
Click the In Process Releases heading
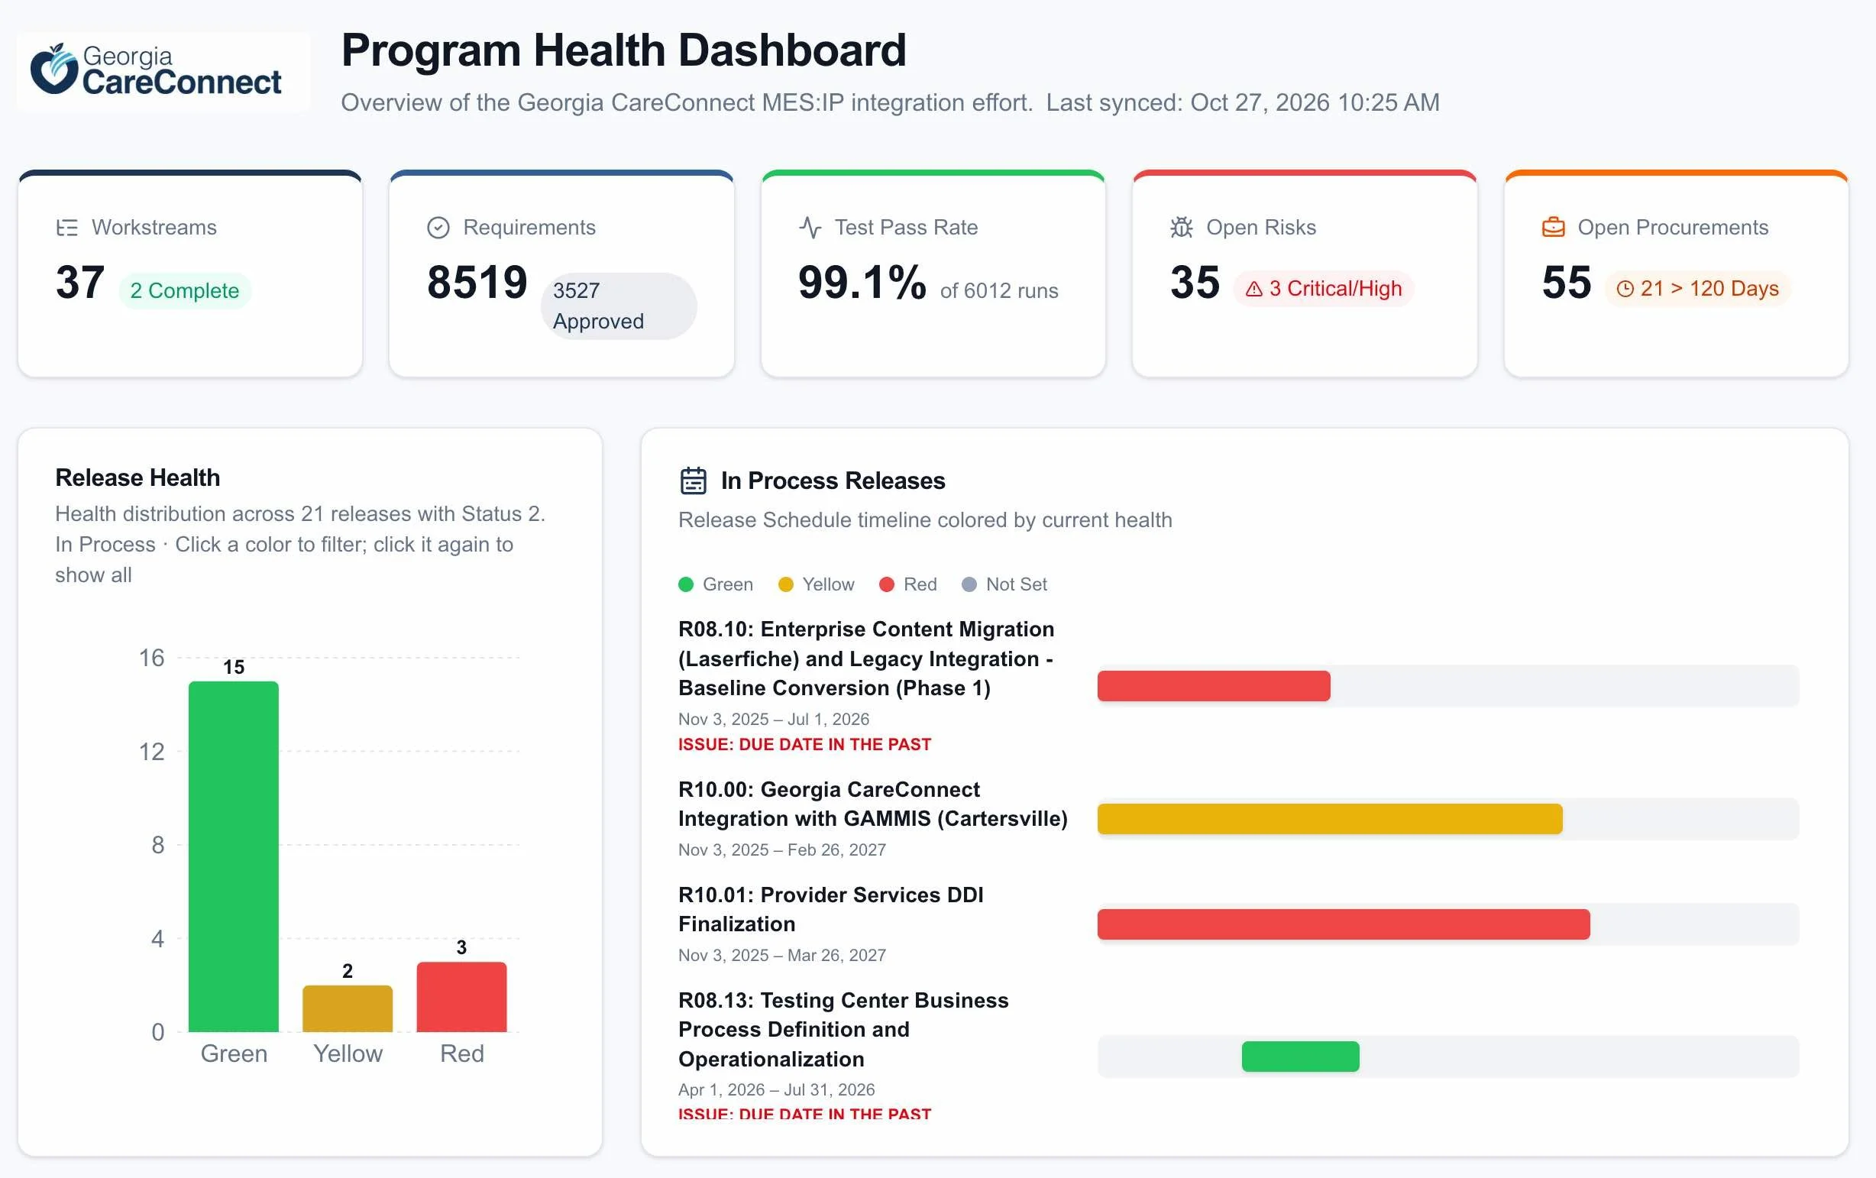(833, 481)
